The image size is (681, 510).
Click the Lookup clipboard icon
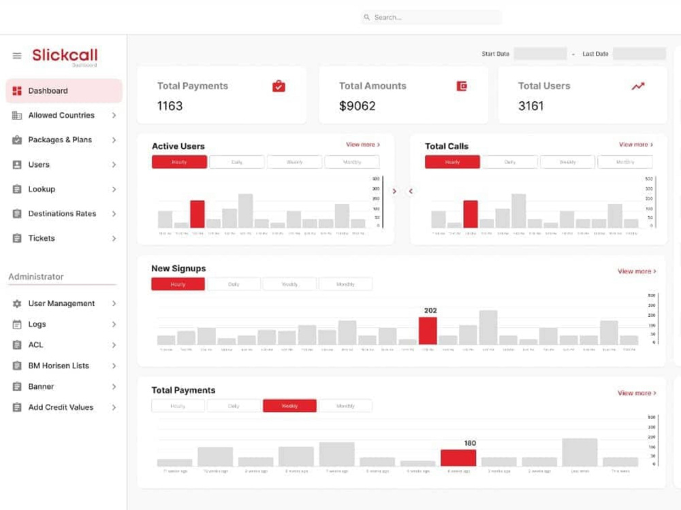tap(17, 189)
